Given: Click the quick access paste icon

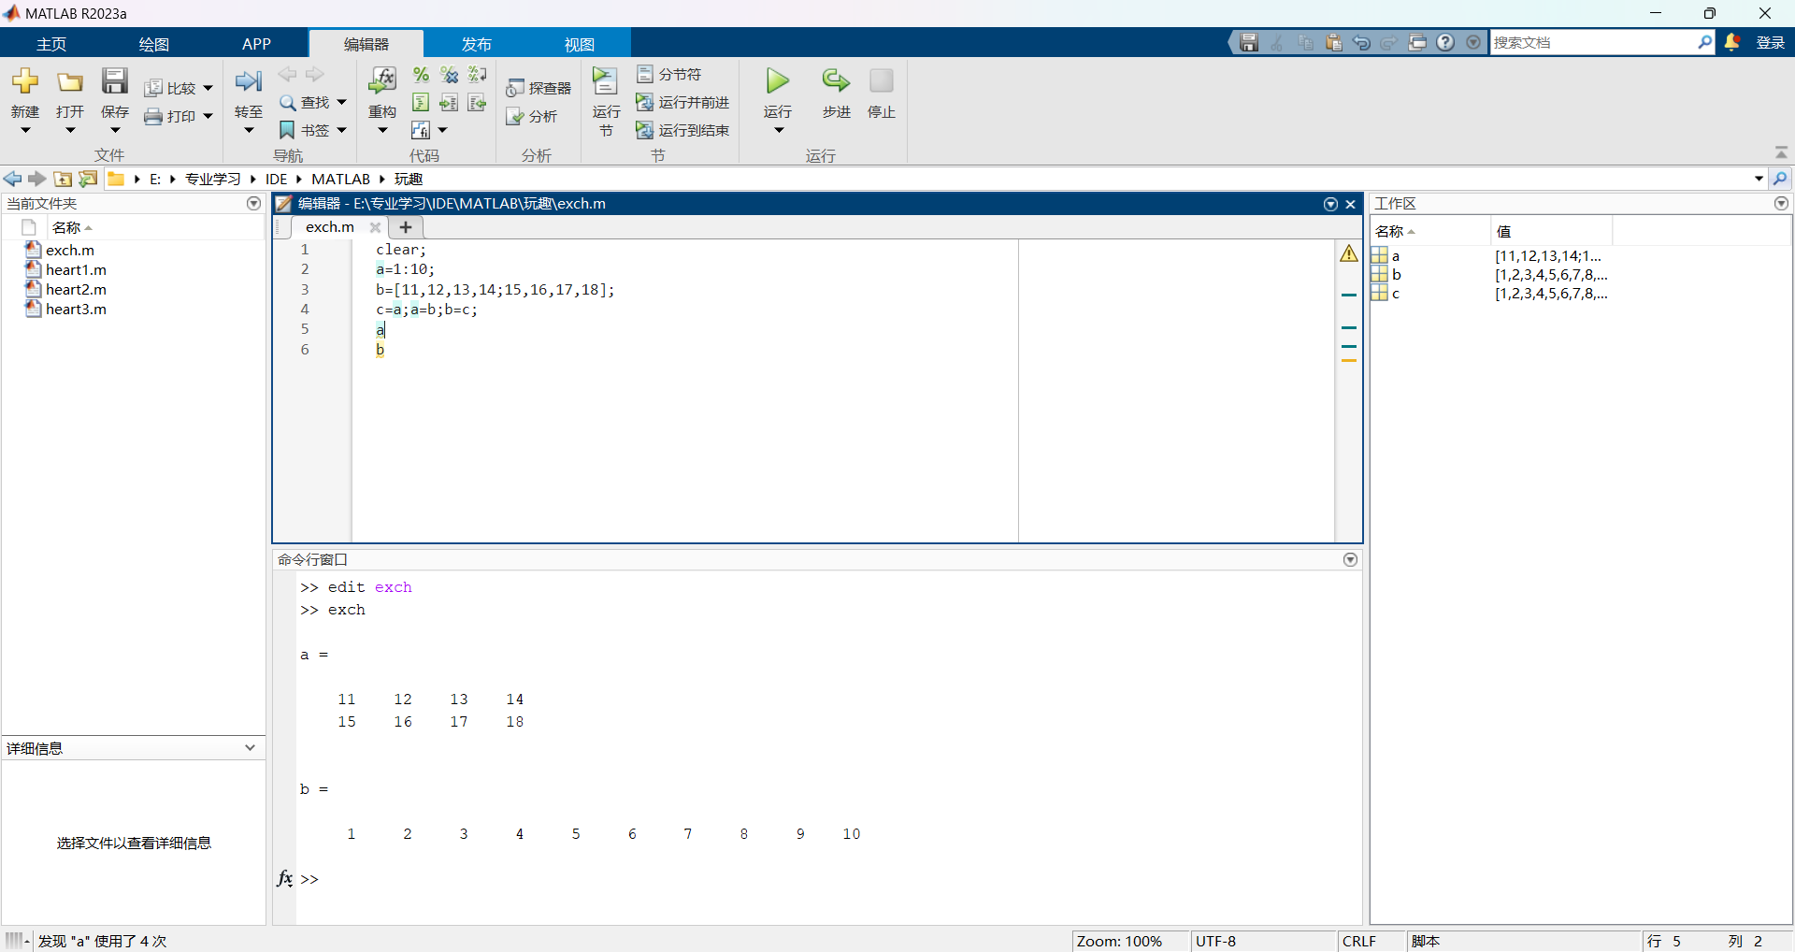Looking at the screenshot, I should 1334,42.
